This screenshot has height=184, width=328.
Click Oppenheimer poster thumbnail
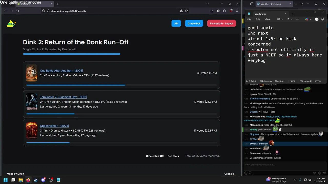[x=32, y=131]
